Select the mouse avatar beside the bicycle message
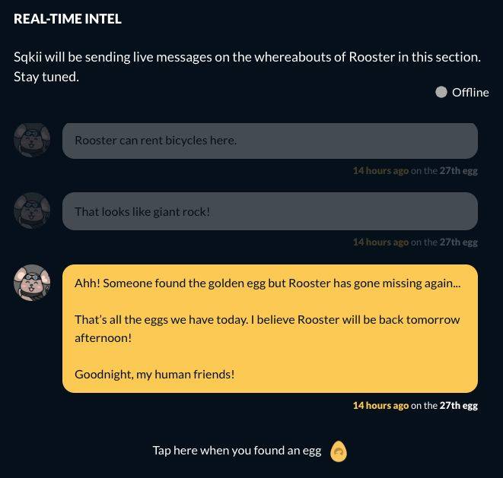The image size is (503, 478). coord(32,141)
